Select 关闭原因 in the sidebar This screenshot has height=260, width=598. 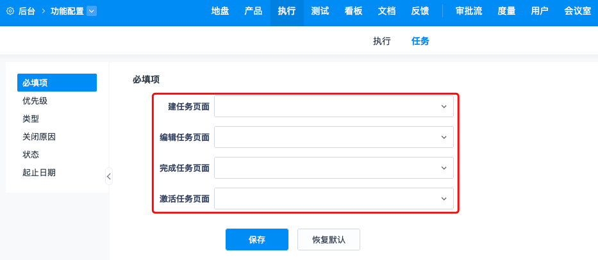(39, 136)
